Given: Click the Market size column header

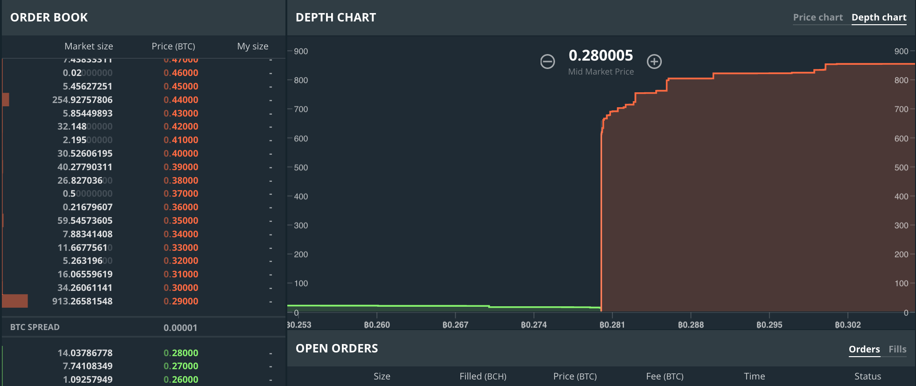Looking at the screenshot, I should [x=89, y=46].
